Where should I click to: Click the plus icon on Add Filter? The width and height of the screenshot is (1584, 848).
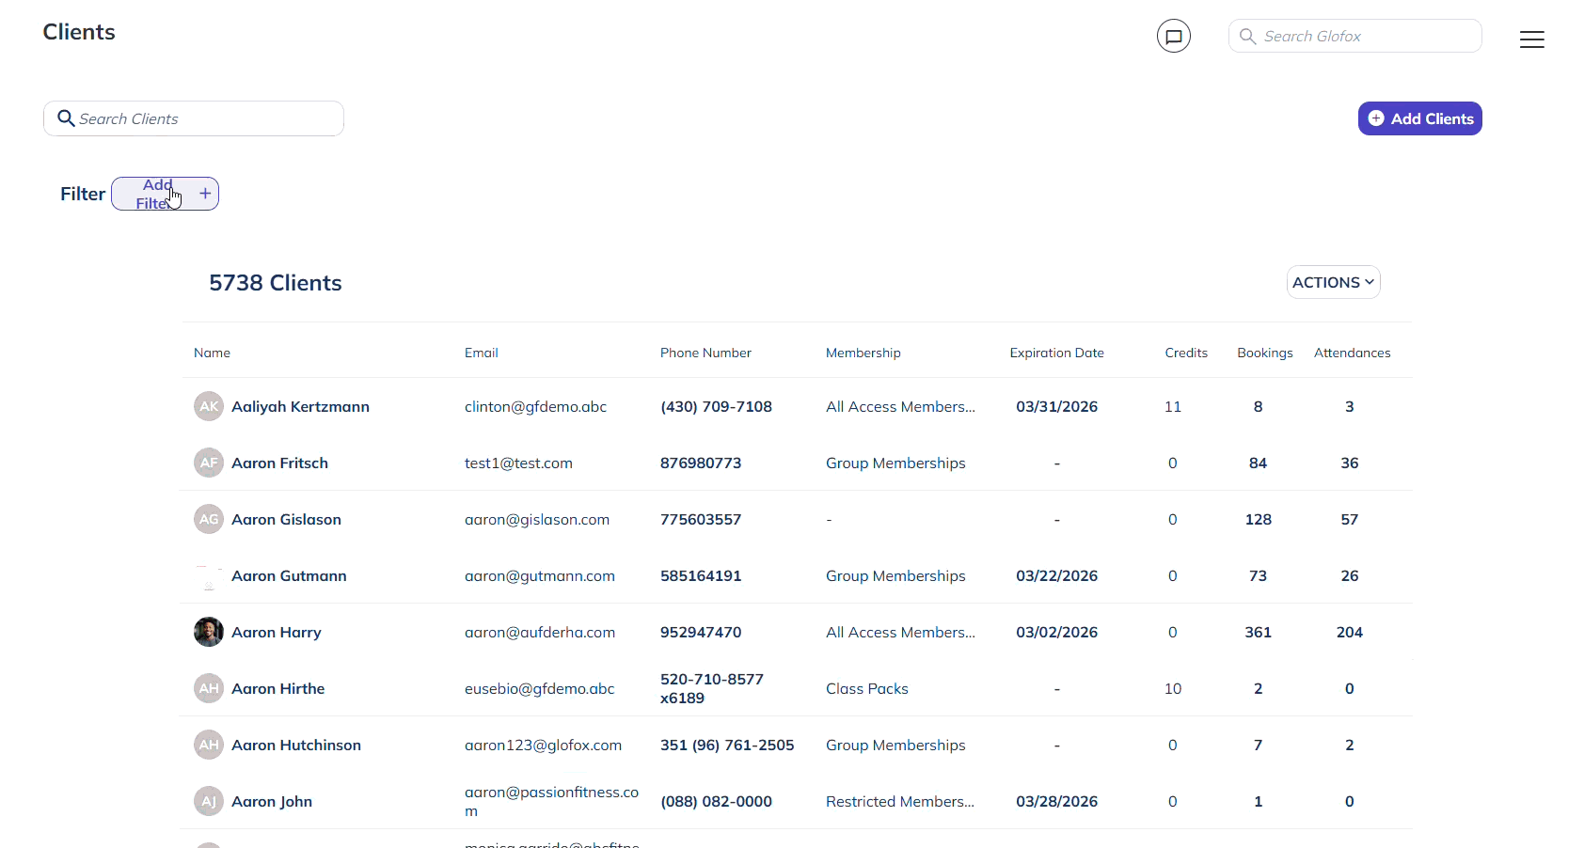click(x=205, y=194)
